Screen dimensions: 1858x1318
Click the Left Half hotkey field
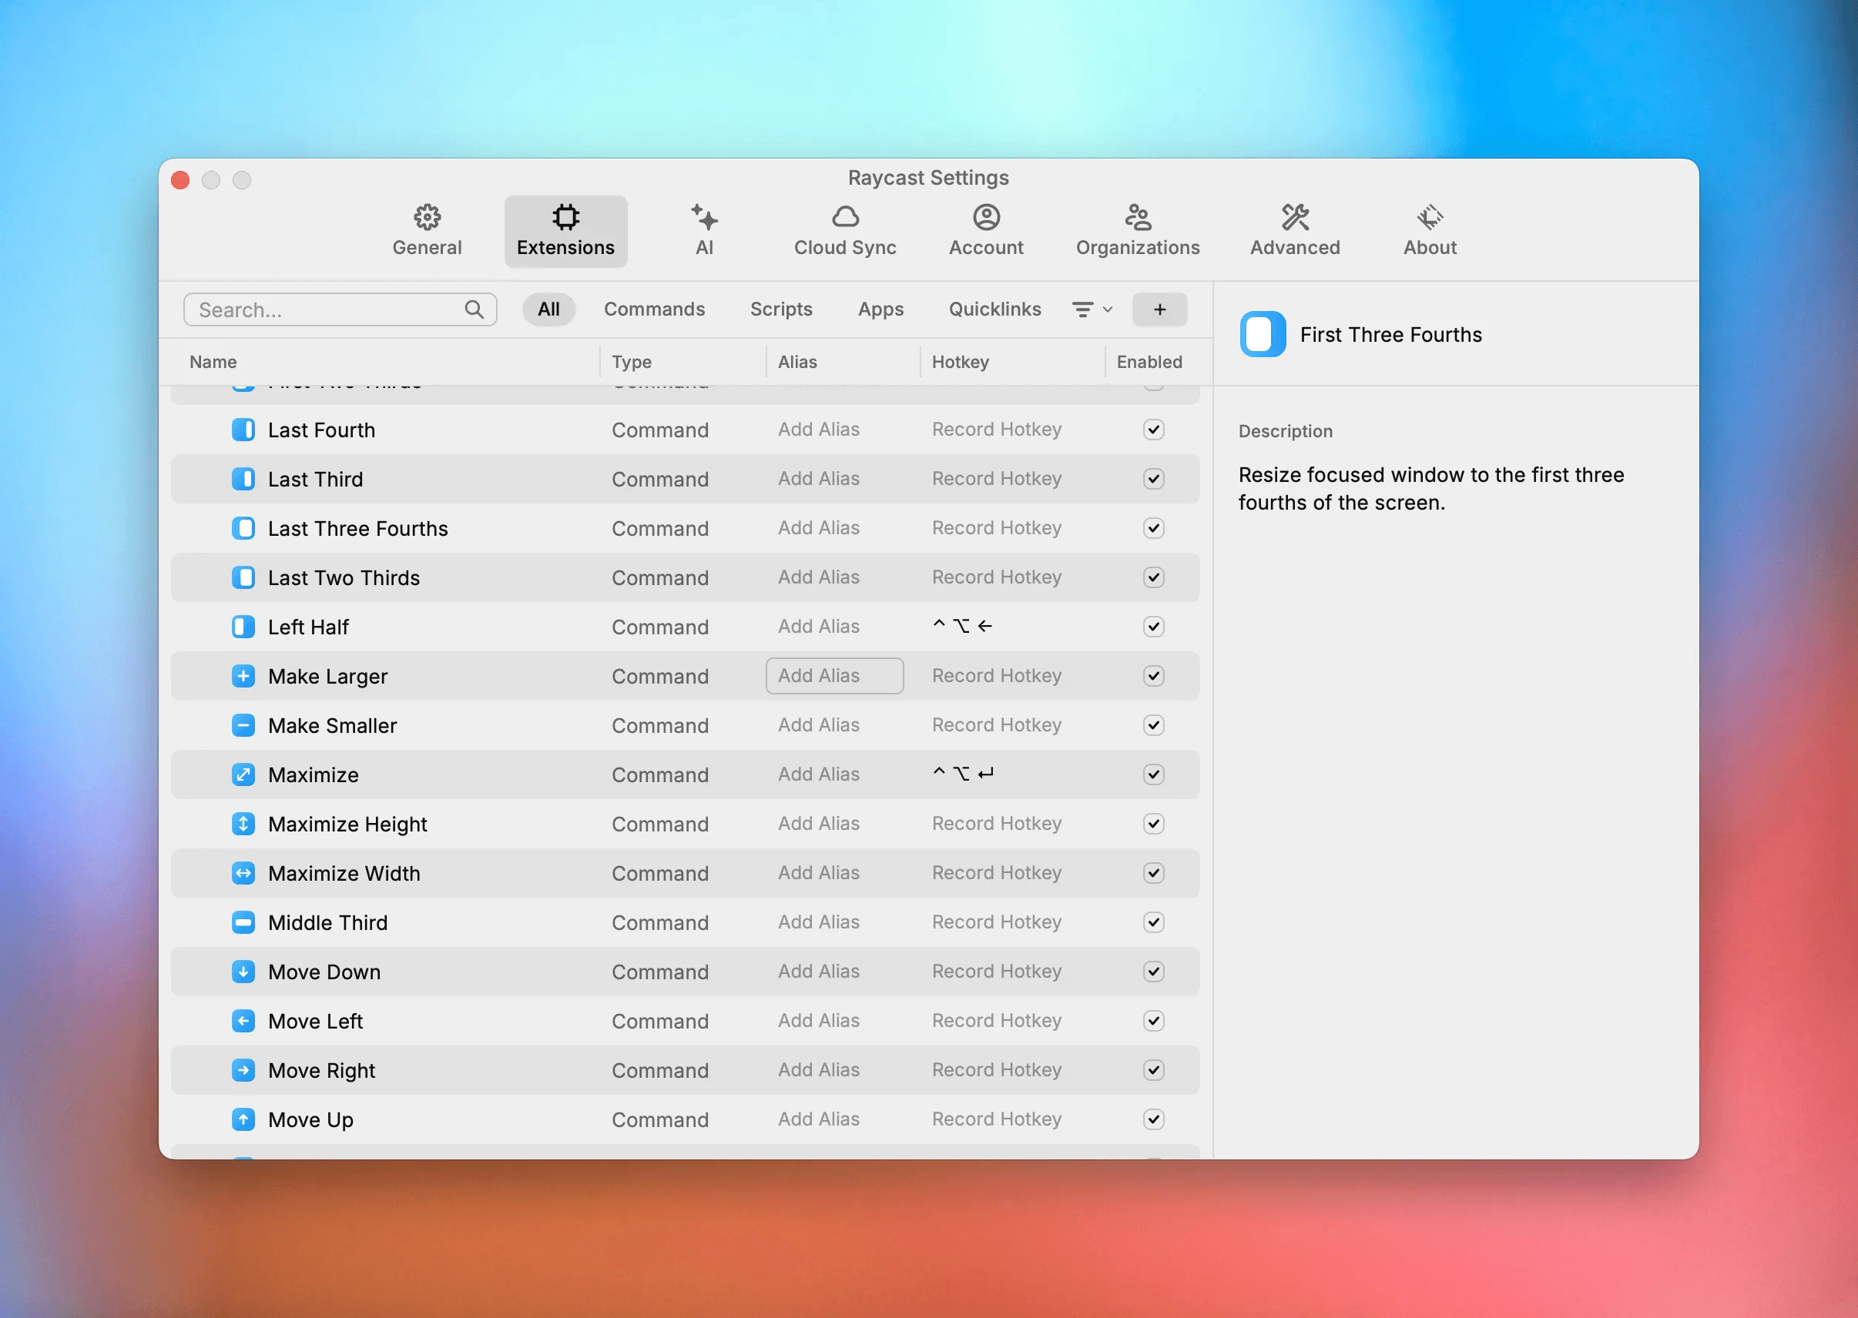pos(963,626)
